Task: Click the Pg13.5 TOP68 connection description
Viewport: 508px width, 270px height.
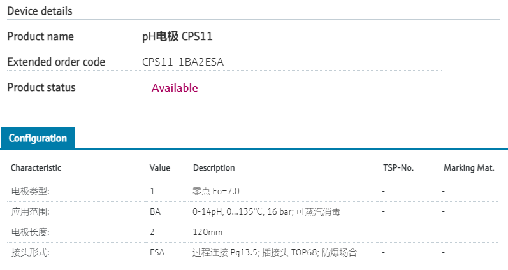Action: click(274, 252)
